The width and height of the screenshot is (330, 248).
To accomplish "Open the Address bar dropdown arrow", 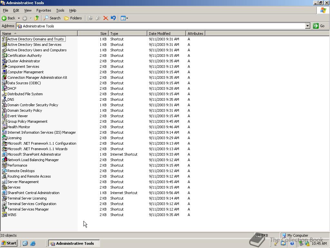I will (308, 26).
